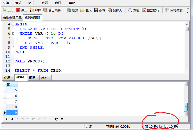Open the 文件 menu

6,3
